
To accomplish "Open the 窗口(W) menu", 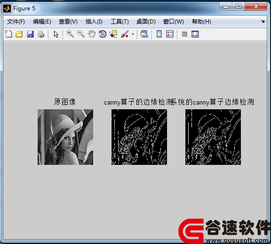I will (x=173, y=22).
